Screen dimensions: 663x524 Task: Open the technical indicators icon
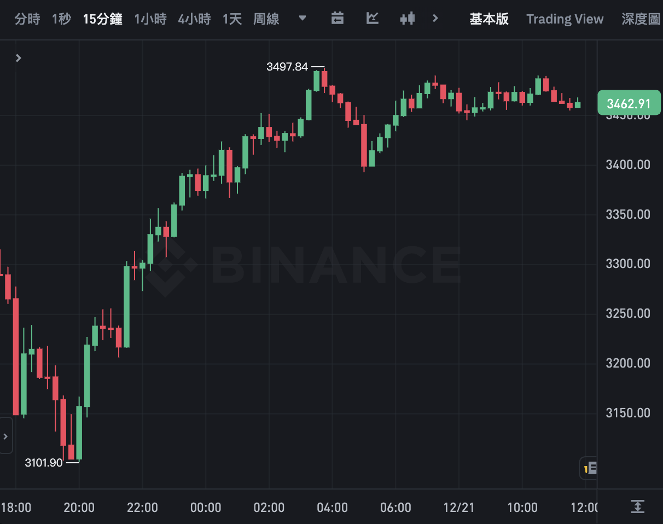tap(373, 19)
